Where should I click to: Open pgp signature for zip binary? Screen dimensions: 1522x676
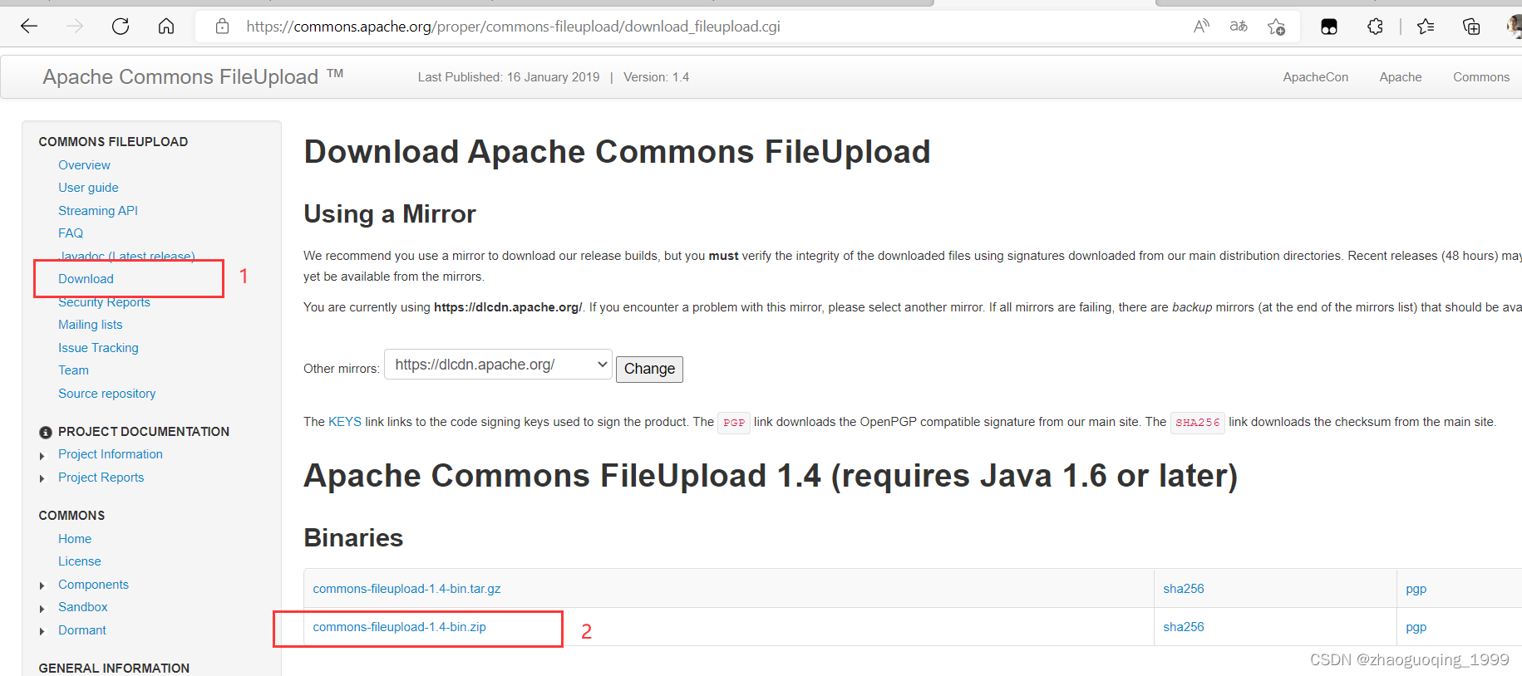pos(1416,627)
